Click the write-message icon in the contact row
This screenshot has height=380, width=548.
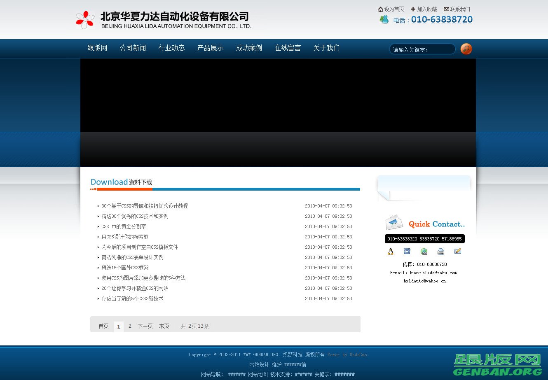coord(457,251)
